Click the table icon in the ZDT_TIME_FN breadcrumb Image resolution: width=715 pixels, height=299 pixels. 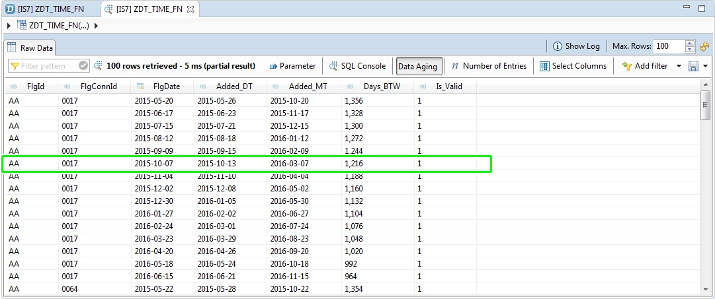[21, 25]
